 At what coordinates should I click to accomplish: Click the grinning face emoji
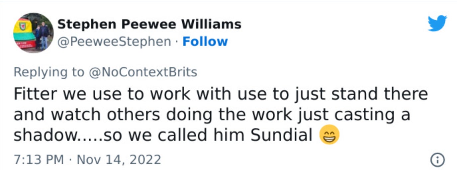(x=329, y=135)
